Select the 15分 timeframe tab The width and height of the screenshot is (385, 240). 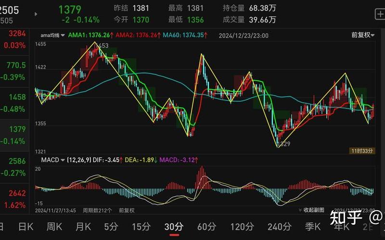point(141,227)
